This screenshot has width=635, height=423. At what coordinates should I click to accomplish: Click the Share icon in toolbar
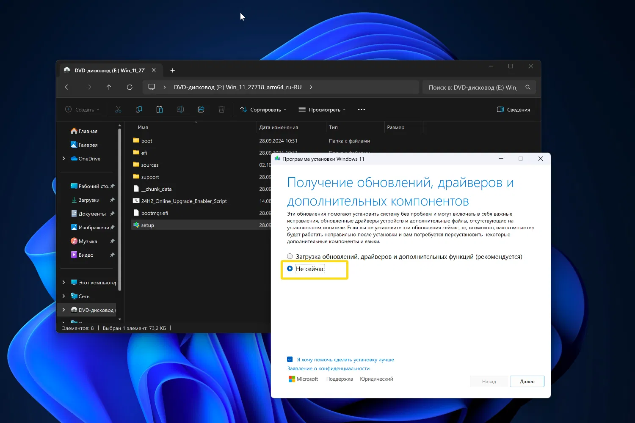click(x=201, y=110)
